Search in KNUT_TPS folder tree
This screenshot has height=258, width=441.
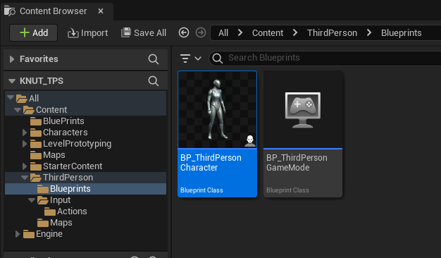[154, 81]
